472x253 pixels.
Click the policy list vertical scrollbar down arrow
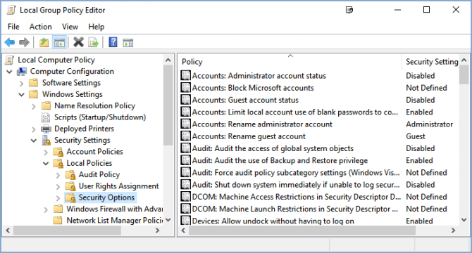tap(464, 220)
